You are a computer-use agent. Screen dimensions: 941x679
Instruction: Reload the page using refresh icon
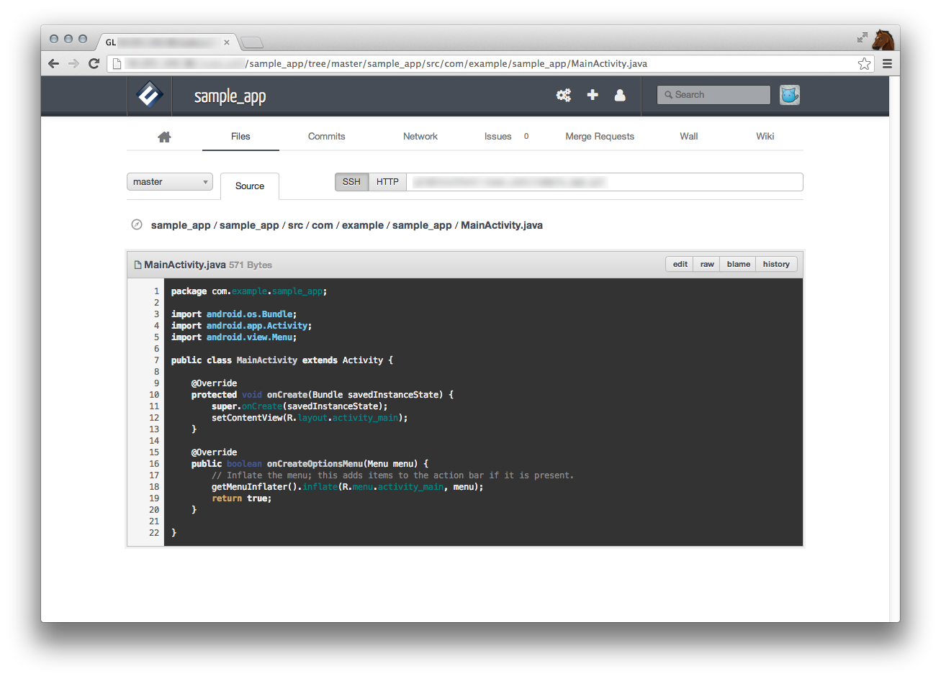click(94, 64)
